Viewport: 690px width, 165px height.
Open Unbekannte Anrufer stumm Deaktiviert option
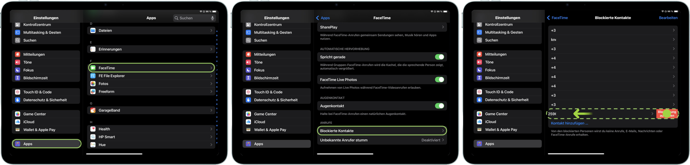click(x=433, y=140)
